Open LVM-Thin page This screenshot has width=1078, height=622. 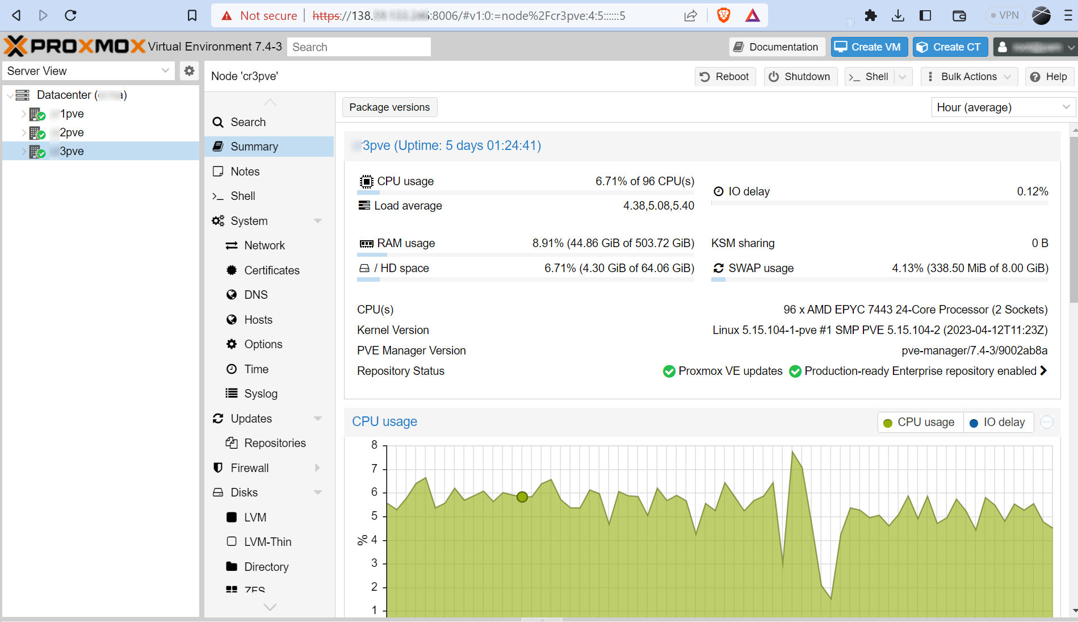click(x=269, y=542)
